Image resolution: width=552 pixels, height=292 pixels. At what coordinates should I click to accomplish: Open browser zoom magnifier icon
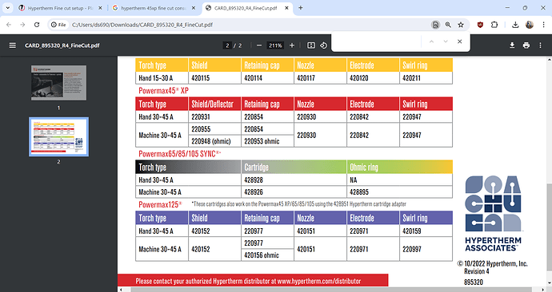pos(448,25)
